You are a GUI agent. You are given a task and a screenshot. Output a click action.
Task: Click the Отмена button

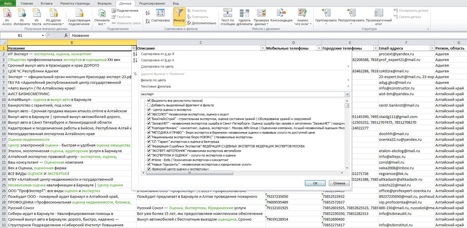(339, 183)
